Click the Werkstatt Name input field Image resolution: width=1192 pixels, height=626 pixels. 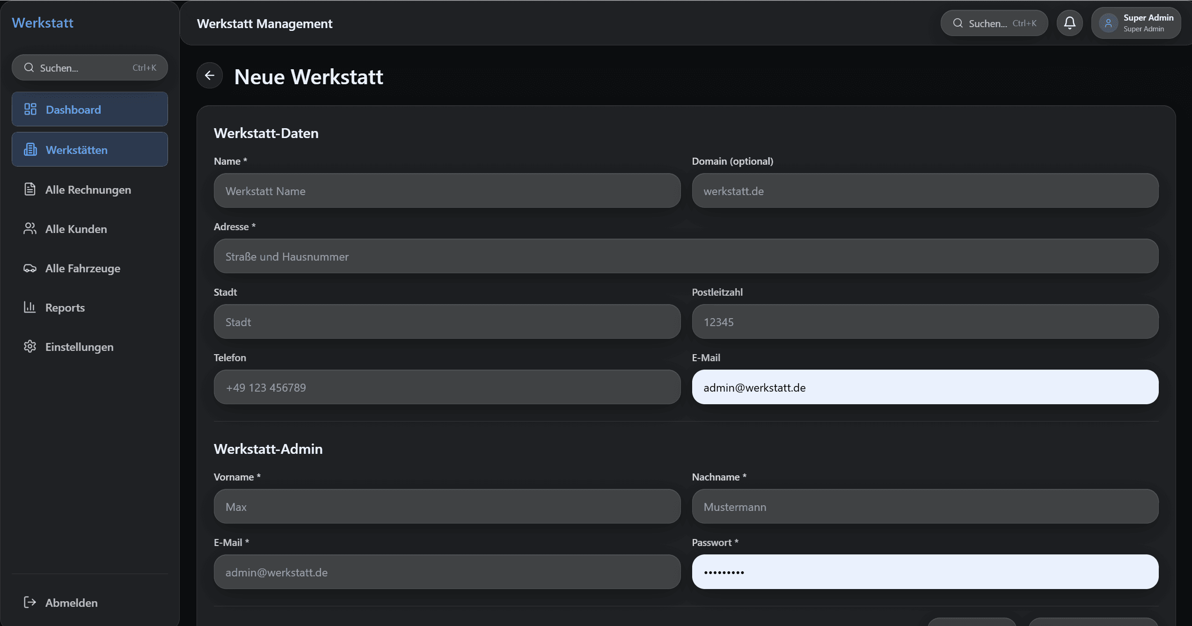pyautogui.click(x=447, y=191)
